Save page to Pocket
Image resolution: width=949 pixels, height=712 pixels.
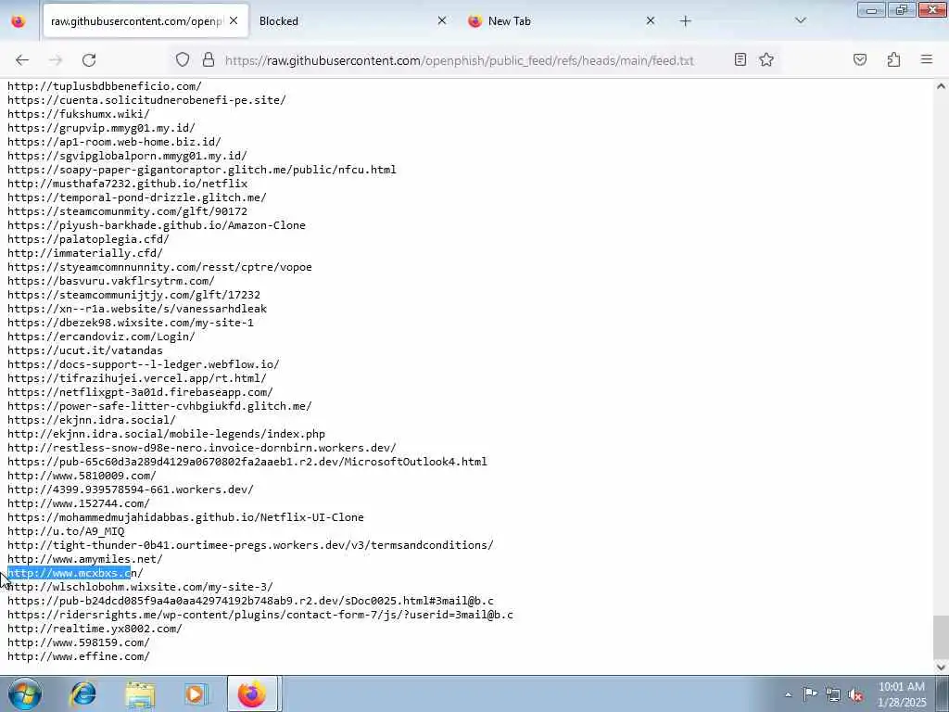point(860,59)
